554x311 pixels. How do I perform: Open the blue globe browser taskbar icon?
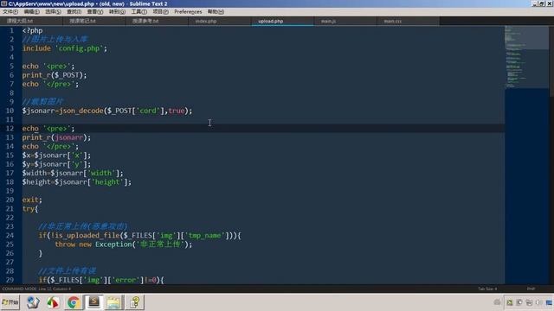click(33, 302)
